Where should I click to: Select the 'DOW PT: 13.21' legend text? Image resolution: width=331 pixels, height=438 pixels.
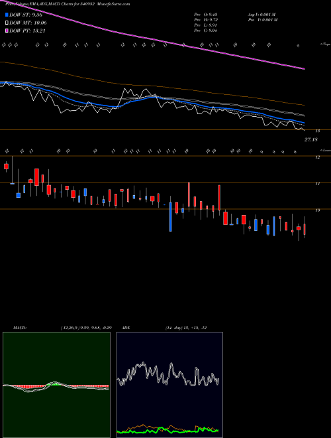tap(27, 31)
